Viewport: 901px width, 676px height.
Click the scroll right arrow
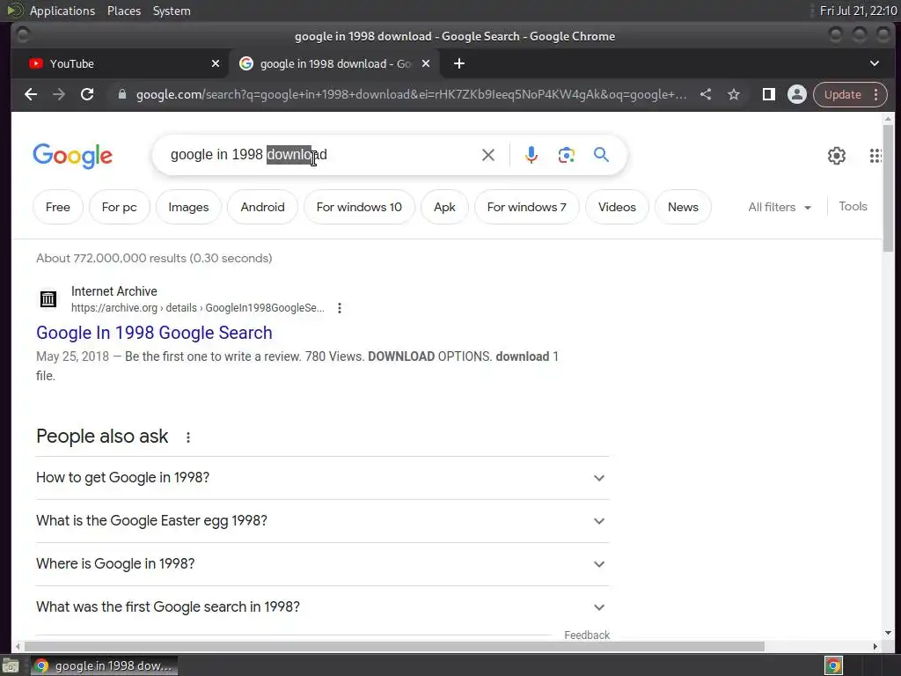point(875,647)
